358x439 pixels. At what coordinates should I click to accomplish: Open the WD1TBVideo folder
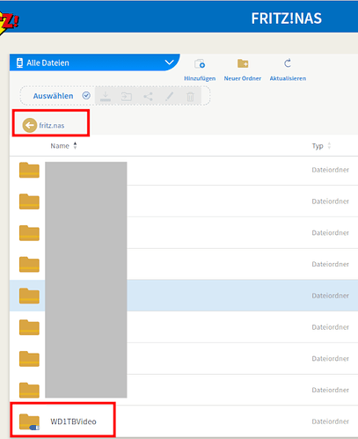tap(73, 421)
